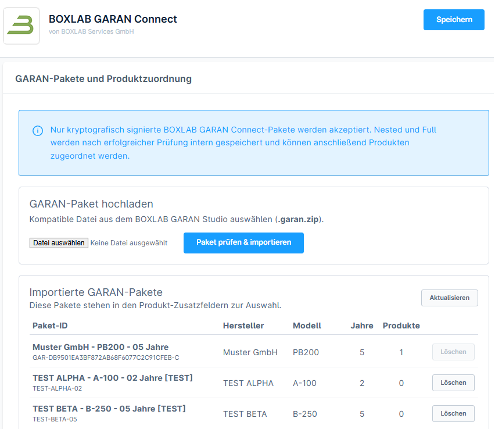Image resolution: width=495 pixels, height=429 pixels.
Task: Click disabled Löschen for Muster GmbH row
Action: (453, 352)
